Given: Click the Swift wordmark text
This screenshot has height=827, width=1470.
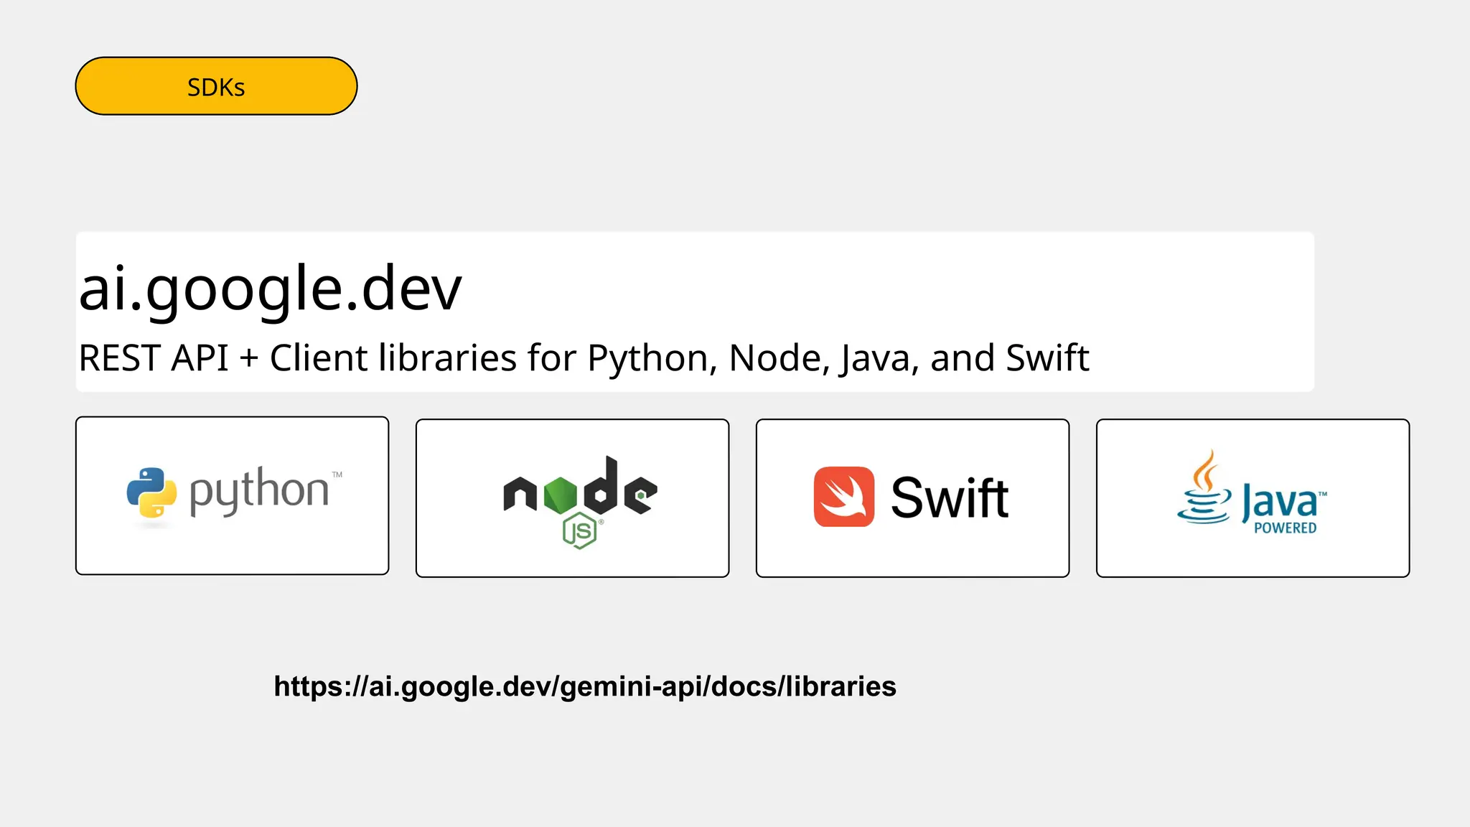Looking at the screenshot, I should (x=950, y=497).
